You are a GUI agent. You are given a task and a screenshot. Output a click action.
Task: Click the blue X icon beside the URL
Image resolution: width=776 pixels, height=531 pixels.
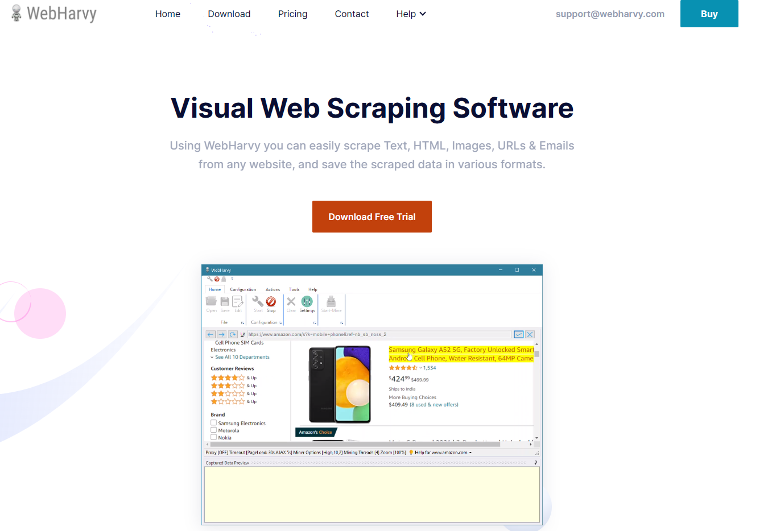pos(530,334)
